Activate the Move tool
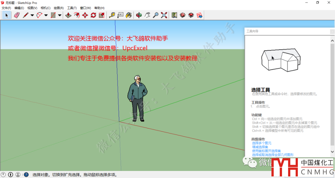The height and width of the screenshot is (178, 335). [85, 15]
